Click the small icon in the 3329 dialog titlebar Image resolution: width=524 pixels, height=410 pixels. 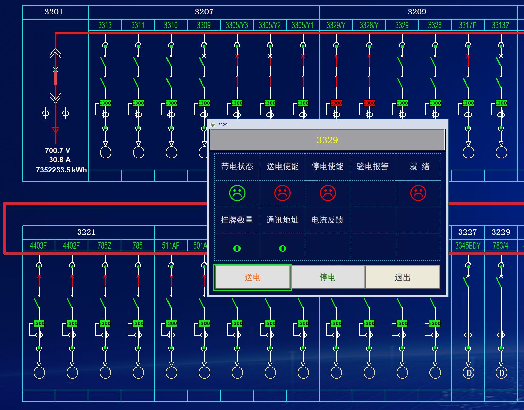pyautogui.click(x=213, y=124)
